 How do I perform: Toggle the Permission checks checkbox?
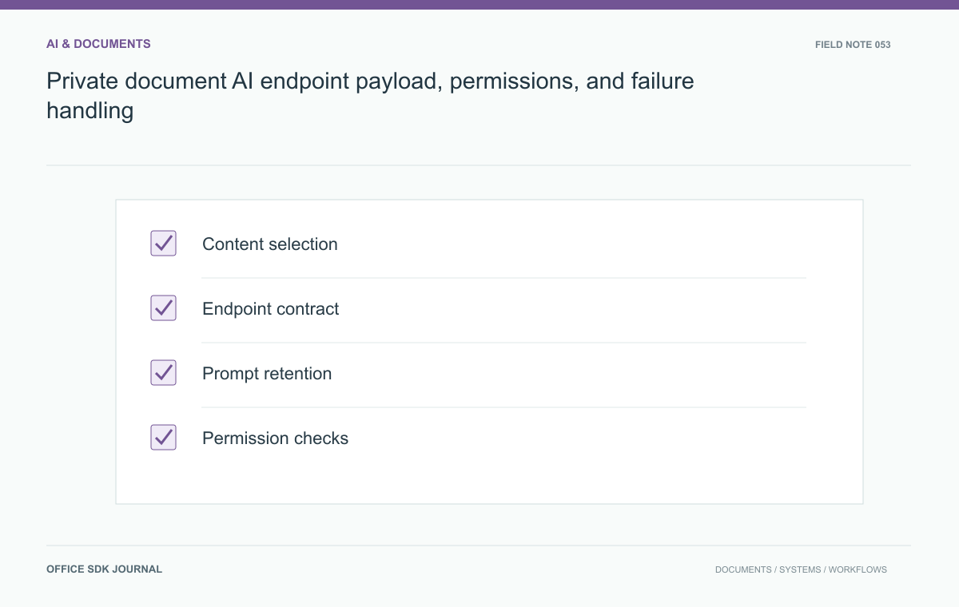click(163, 438)
